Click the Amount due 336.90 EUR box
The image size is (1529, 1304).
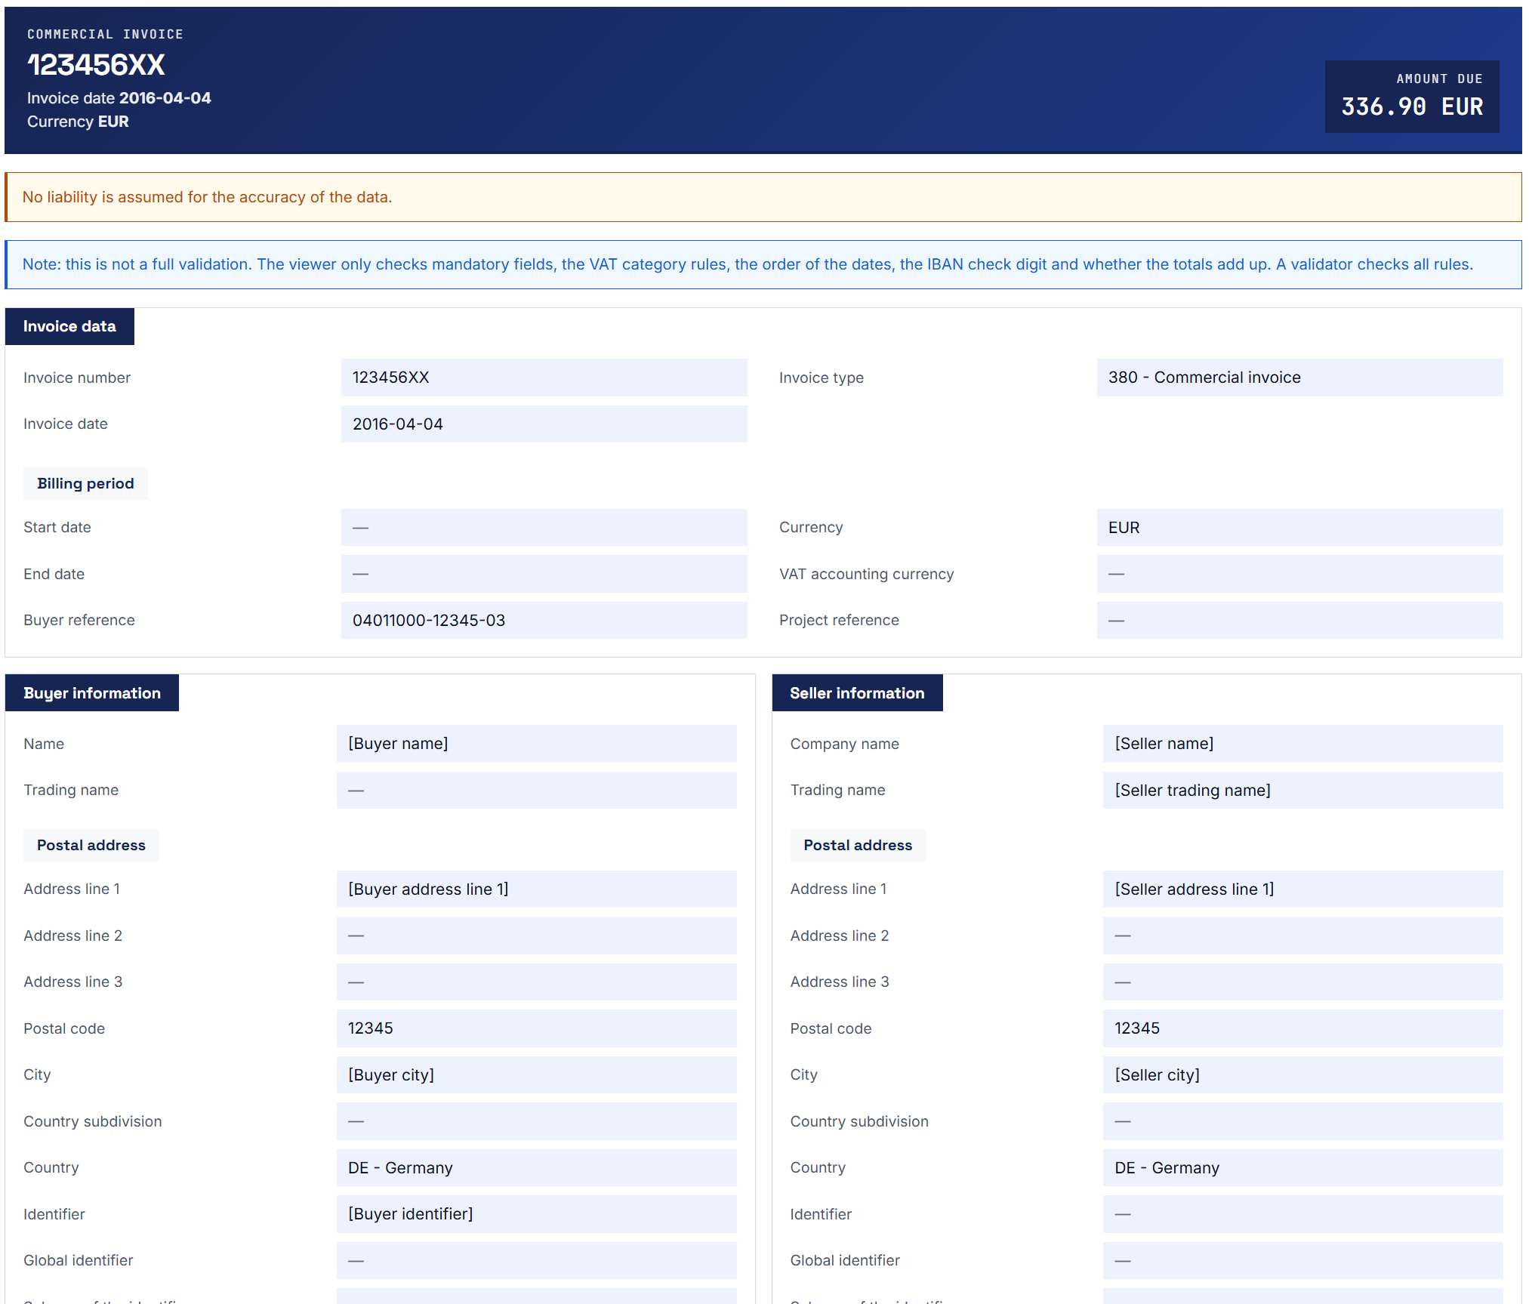coord(1412,97)
